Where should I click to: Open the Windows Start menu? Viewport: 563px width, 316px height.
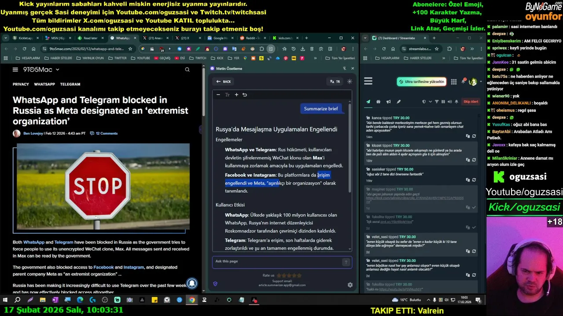[5, 300]
